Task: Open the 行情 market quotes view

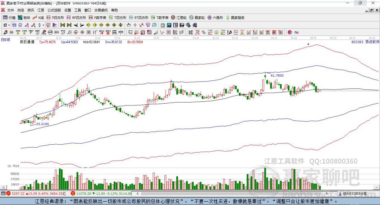Action: [9, 18]
